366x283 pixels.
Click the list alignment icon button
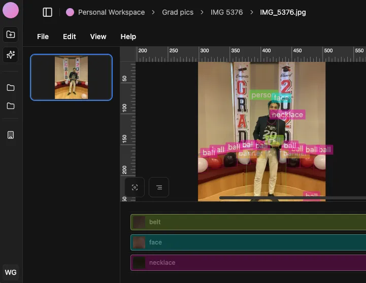pyautogui.click(x=159, y=187)
